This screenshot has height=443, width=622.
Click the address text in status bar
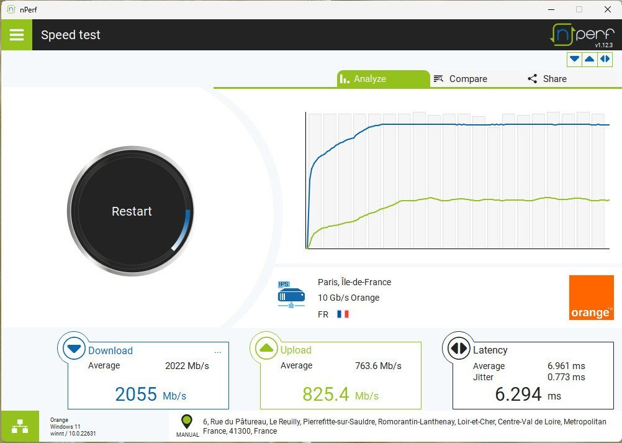coord(403,426)
